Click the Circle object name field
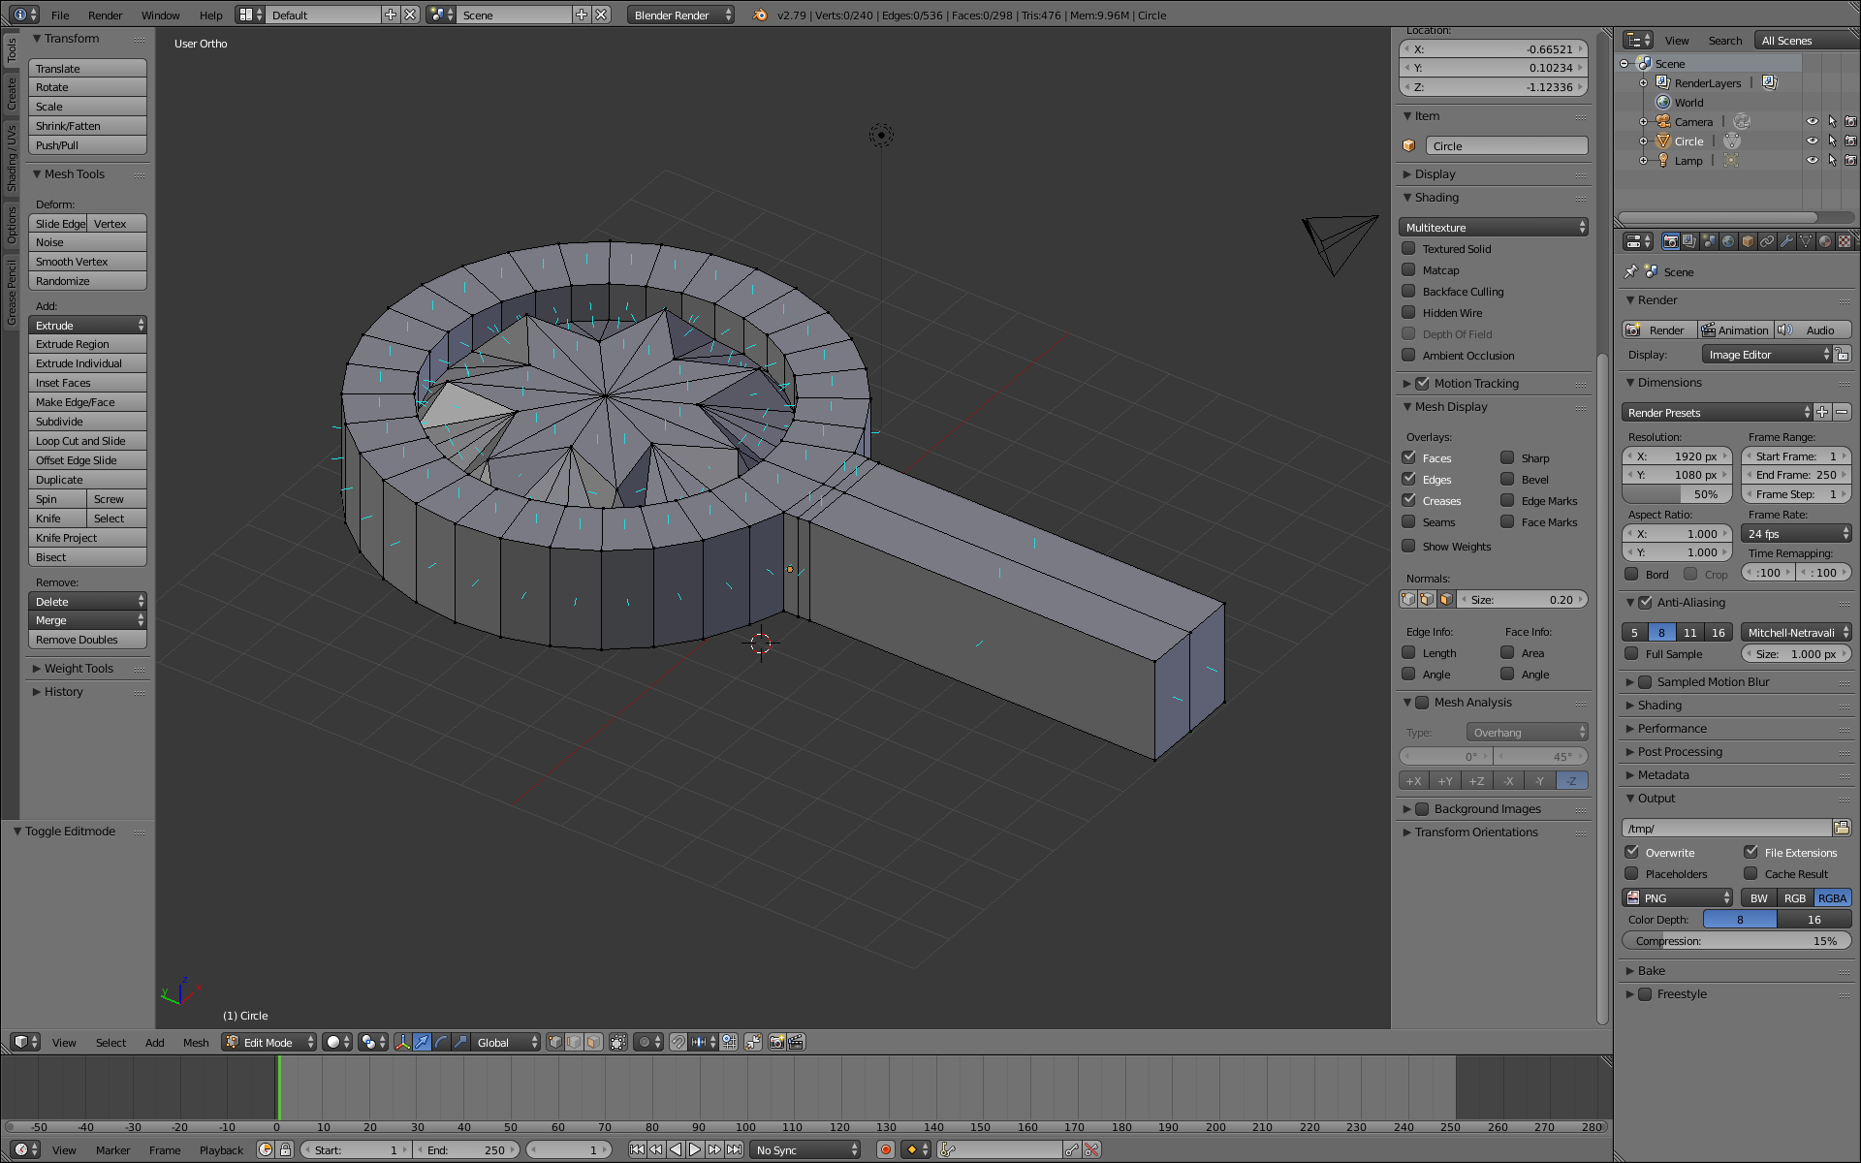 point(1506,145)
